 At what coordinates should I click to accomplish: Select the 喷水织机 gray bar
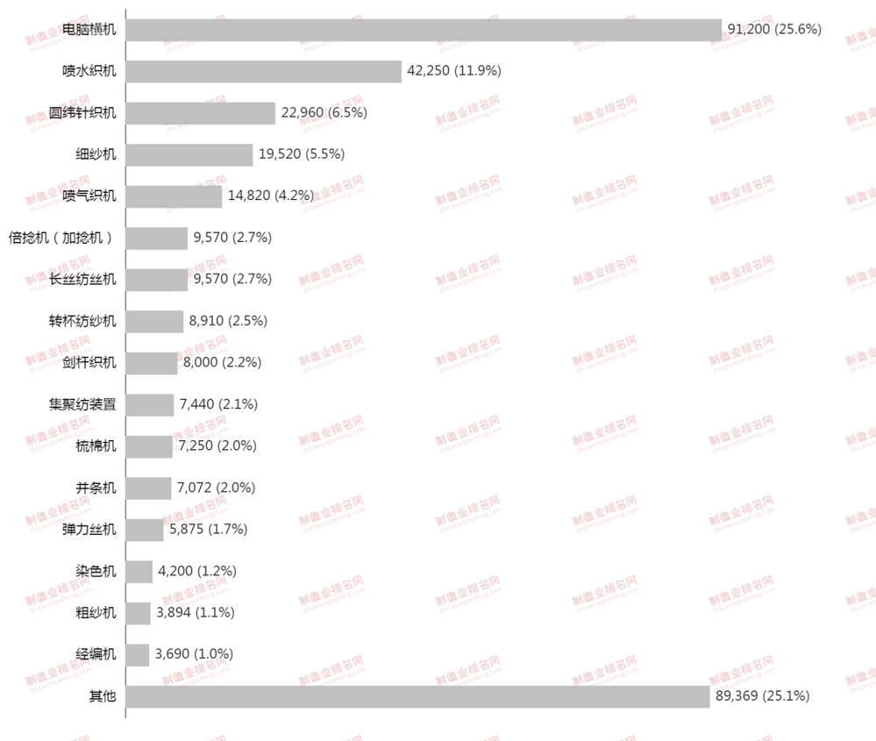point(264,71)
